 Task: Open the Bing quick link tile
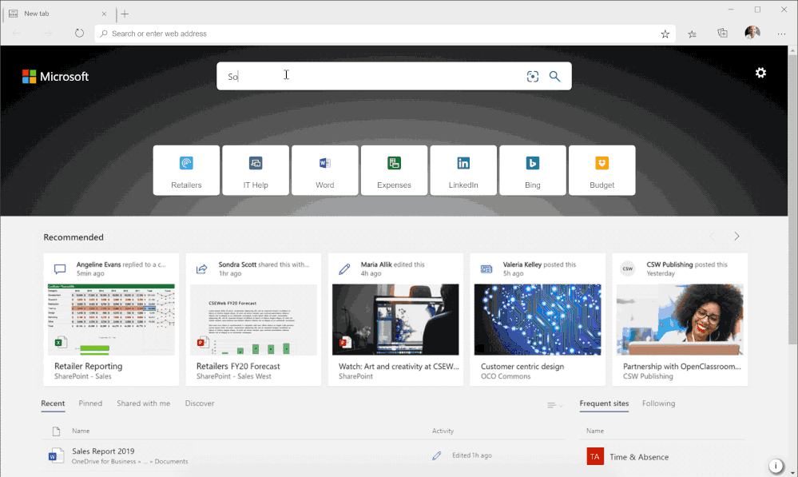[532, 170]
